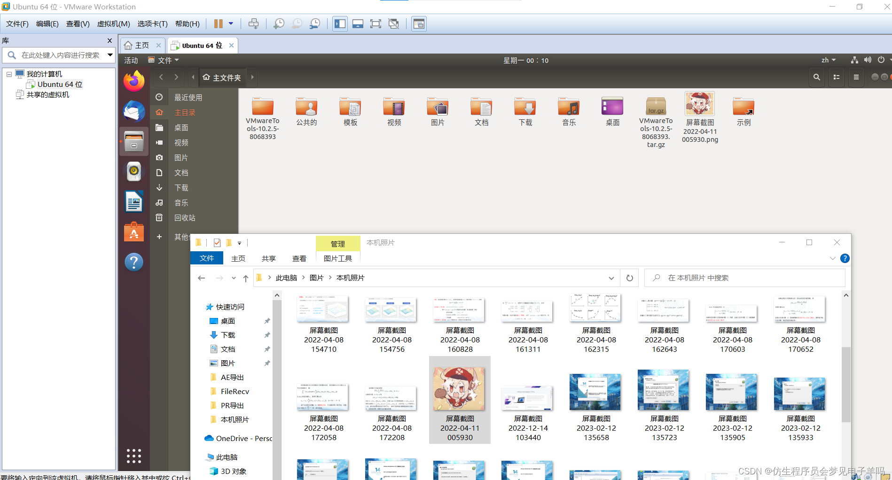Viewport: 892px width, 480px height.
Task: Open LibreOffice Writer from the Ubuntu dock
Action: [x=134, y=201]
